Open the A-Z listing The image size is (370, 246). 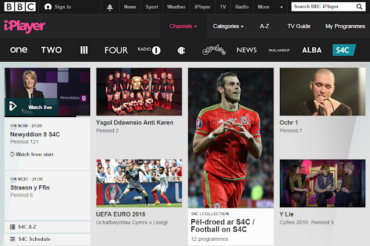(264, 26)
